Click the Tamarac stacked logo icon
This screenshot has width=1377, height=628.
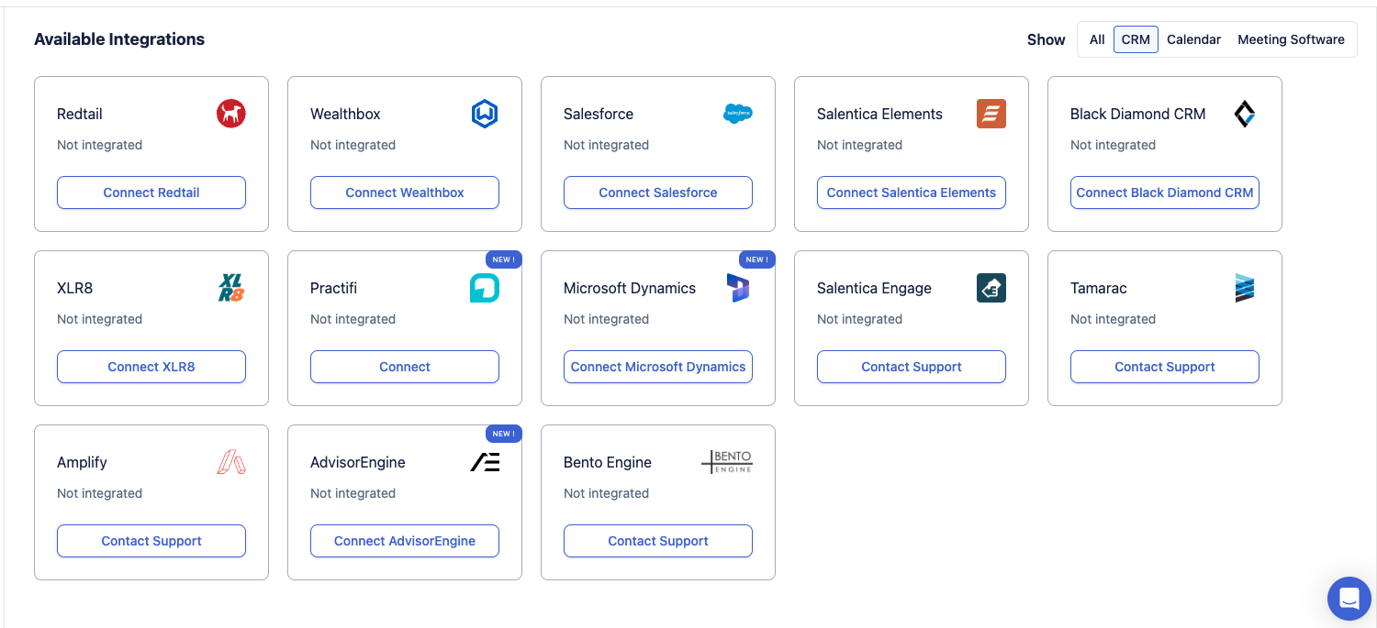click(1244, 288)
